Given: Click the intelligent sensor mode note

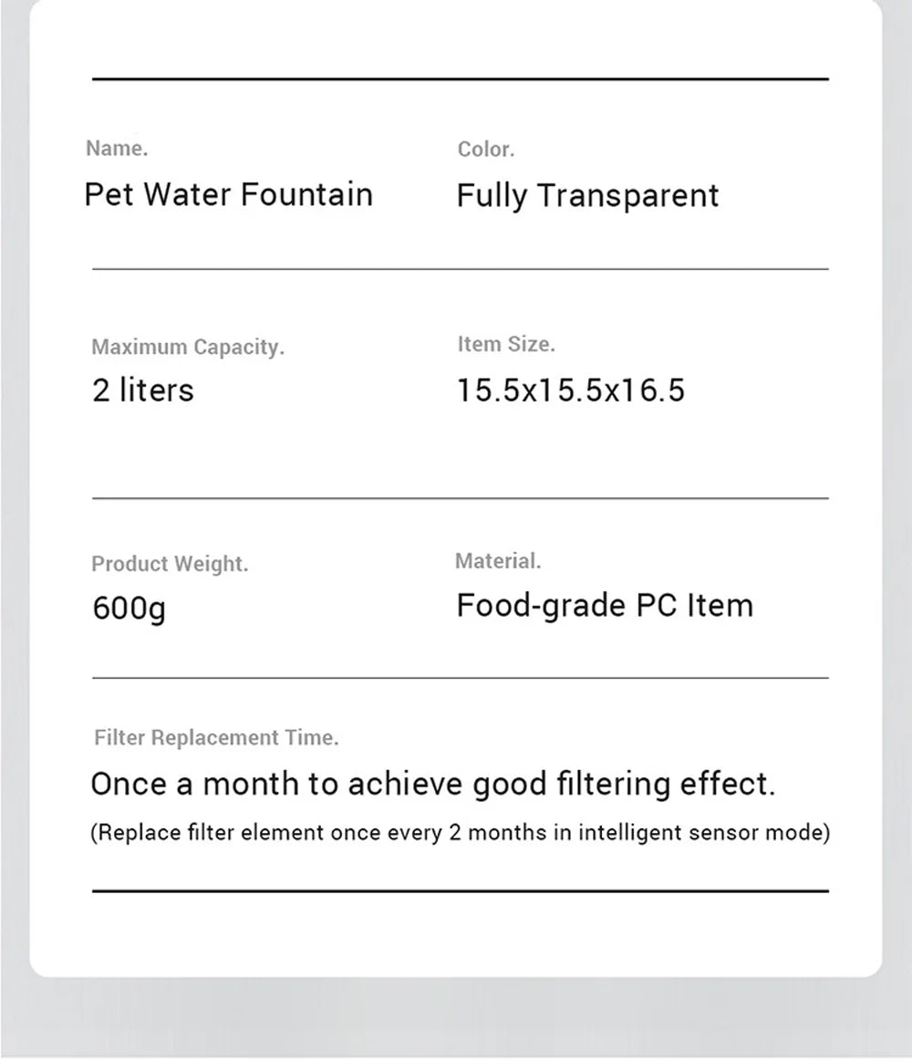Looking at the screenshot, I should (x=460, y=832).
